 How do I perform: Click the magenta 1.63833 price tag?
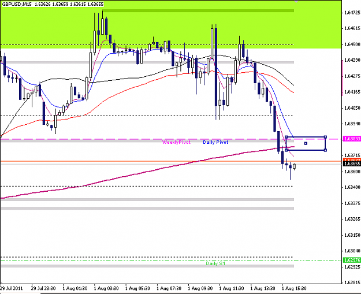click(x=352, y=139)
